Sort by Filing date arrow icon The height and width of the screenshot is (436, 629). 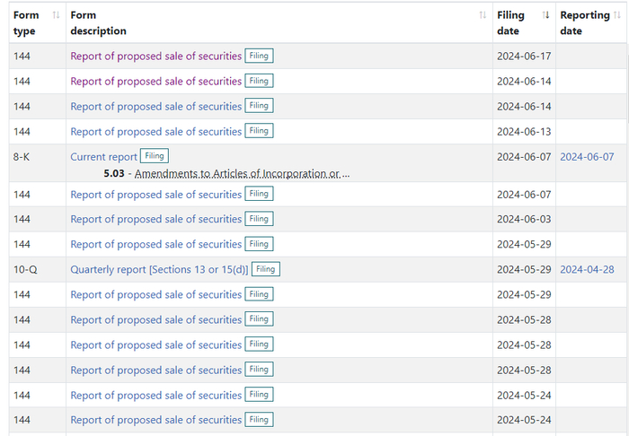click(545, 15)
